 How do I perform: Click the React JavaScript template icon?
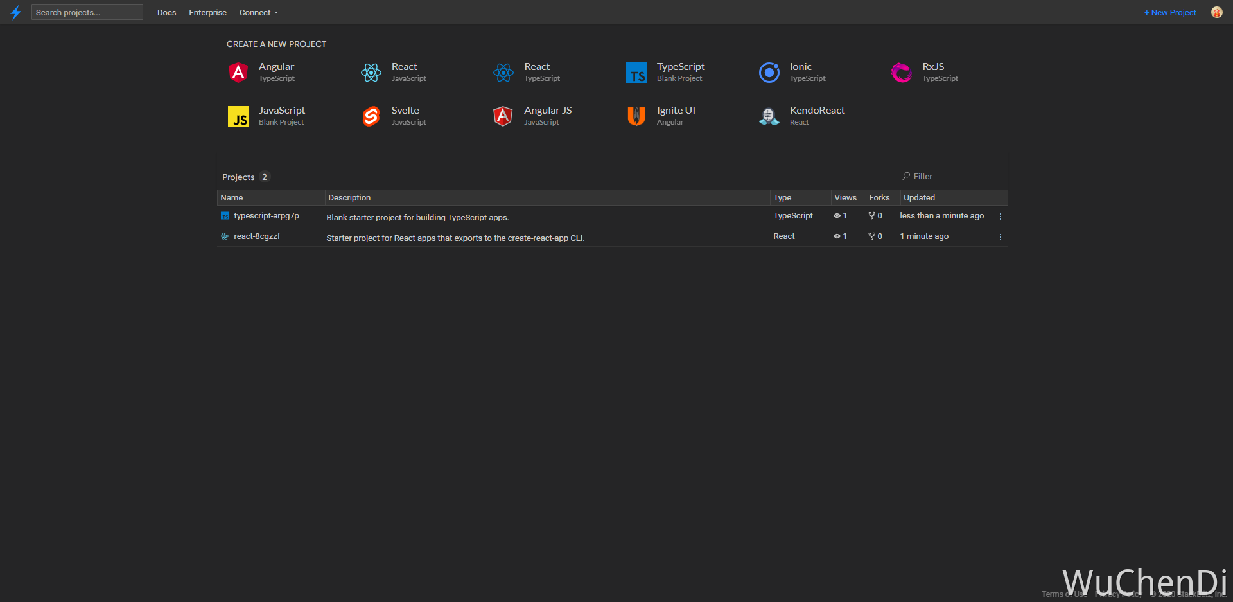(x=371, y=73)
